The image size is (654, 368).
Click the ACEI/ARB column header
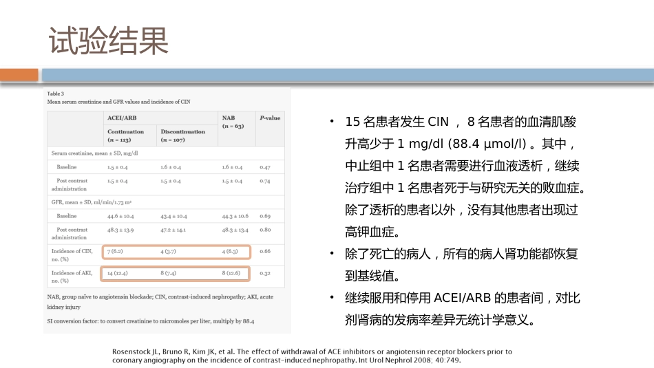(x=122, y=118)
